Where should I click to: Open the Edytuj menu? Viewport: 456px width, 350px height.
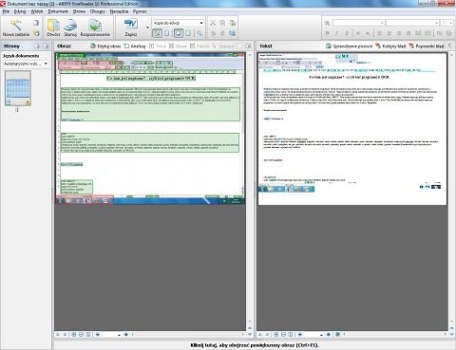[20, 11]
